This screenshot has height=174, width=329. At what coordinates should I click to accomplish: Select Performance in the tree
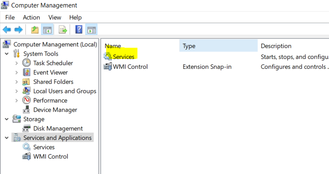pyautogui.click(x=50, y=100)
